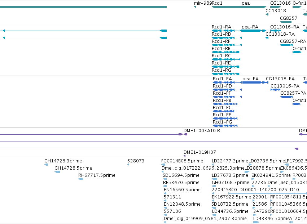This screenshot has width=307, height=224.
Task: Click the DME1-003A10.R clone label
Action: [x=202, y=131]
